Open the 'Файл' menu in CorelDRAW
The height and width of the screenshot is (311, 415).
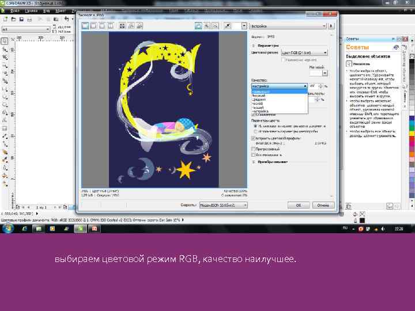pos(14,11)
